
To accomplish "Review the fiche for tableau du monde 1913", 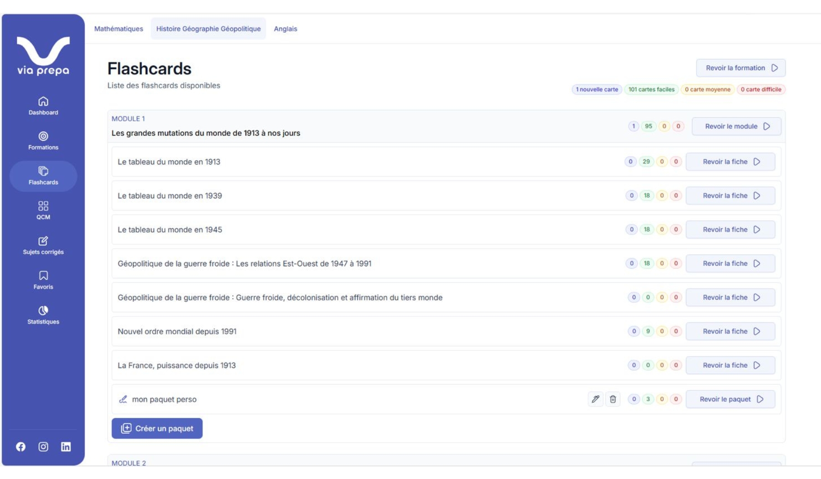I will click(730, 162).
